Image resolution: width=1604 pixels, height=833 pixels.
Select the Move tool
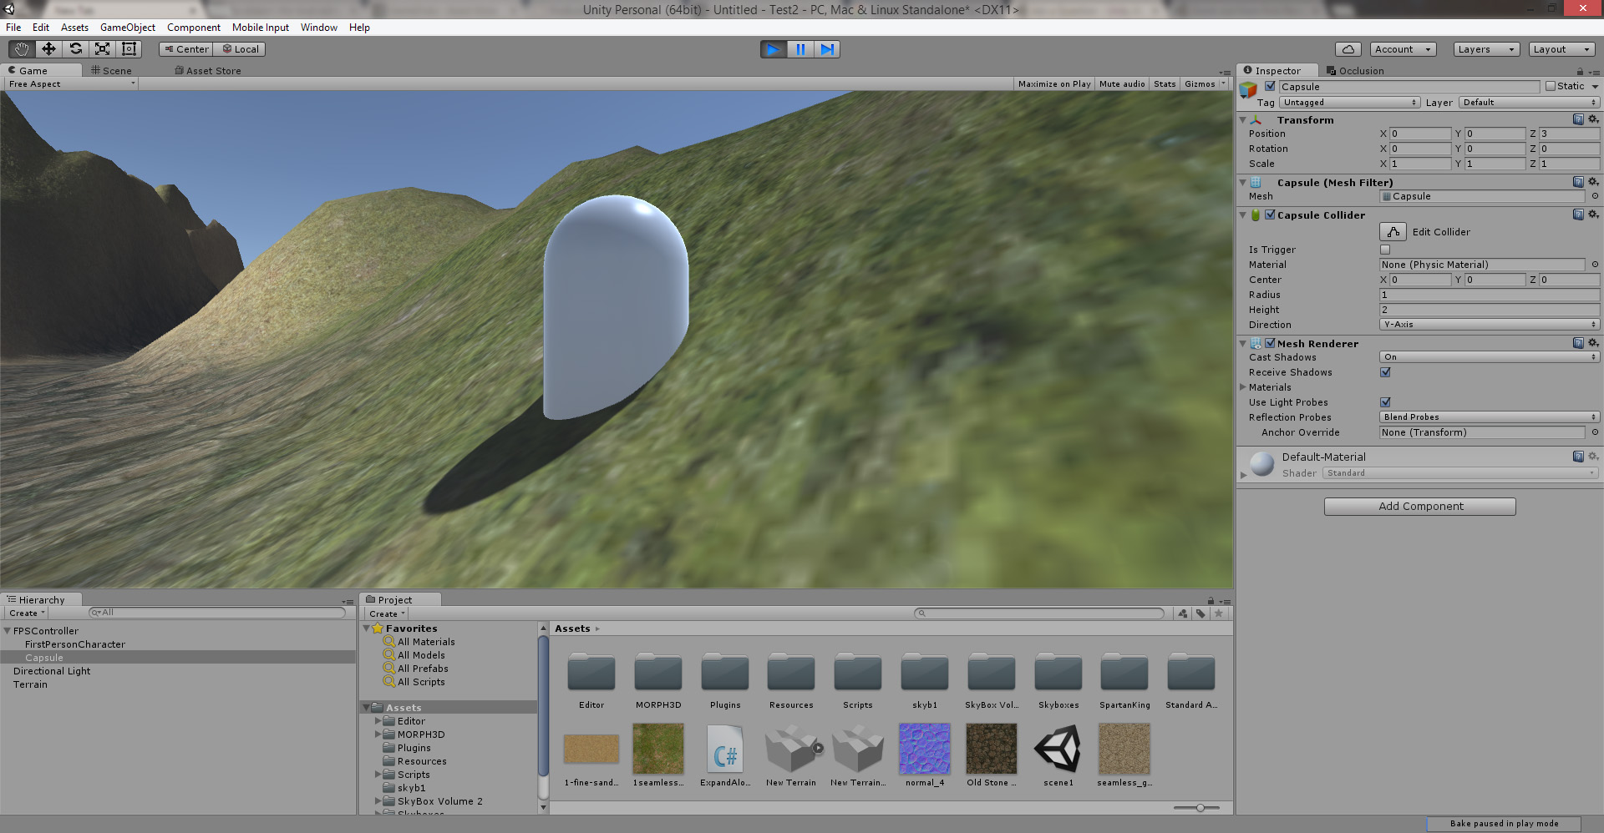tap(48, 49)
